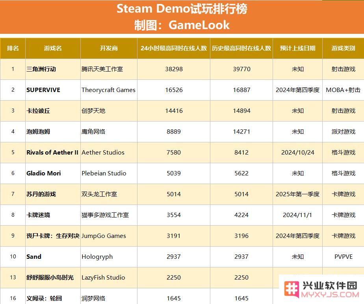The image size is (364, 304).
Task: Click the 游戏类别 column header
Action: [x=344, y=48]
